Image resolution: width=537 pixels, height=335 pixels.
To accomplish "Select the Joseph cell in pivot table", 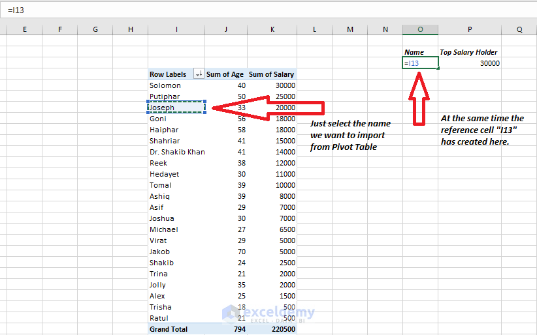I will (176, 108).
